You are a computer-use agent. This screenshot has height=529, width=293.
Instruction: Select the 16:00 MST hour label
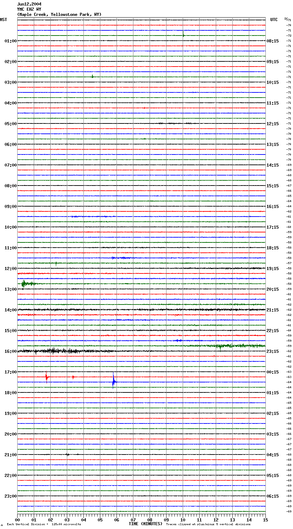pyautogui.click(x=10, y=351)
